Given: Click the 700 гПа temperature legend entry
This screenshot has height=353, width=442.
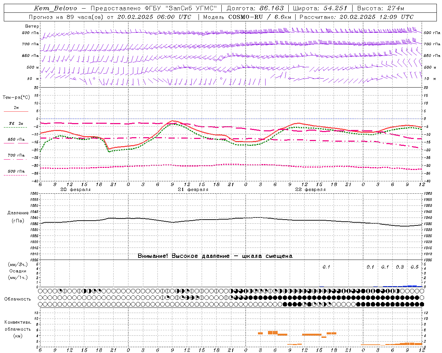Looking at the screenshot, I should pos(16,155).
